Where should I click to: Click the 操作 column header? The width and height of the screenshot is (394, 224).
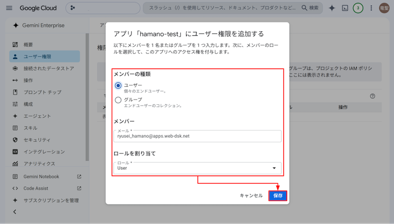(x=343, y=107)
